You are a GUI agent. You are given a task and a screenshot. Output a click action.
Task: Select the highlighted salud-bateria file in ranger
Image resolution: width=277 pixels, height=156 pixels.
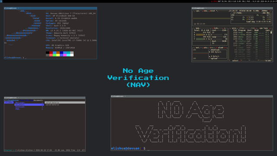(x=65, y=102)
